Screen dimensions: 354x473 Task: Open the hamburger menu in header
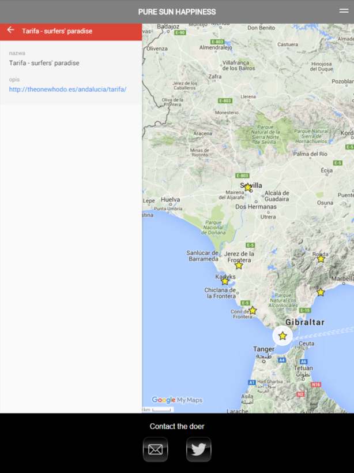click(x=344, y=11)
